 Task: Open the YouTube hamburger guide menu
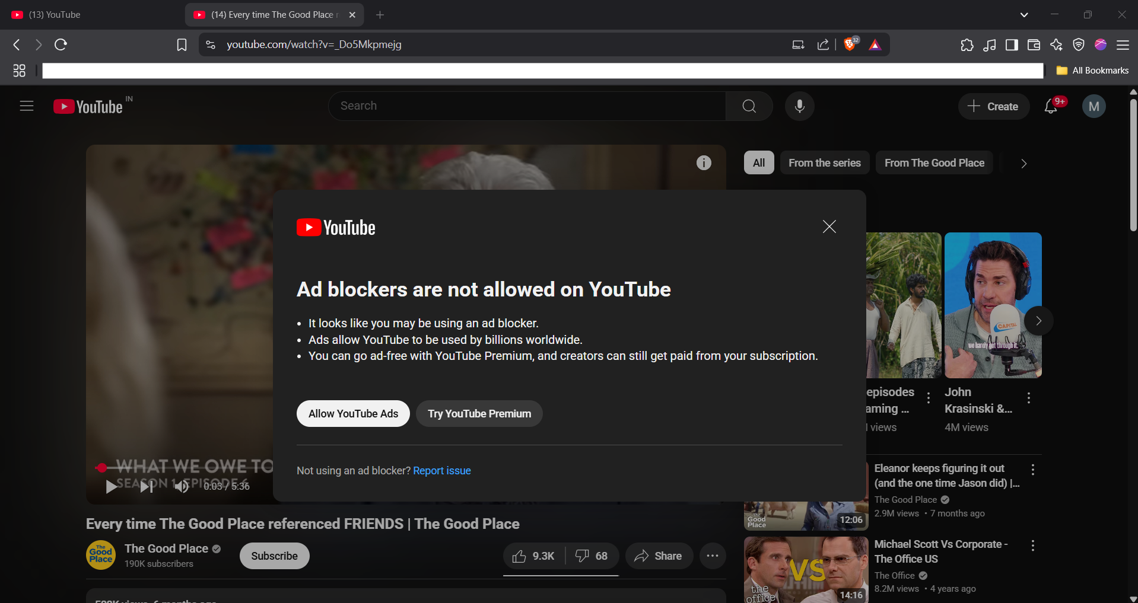pyautogui.click(x=27, y=106)
